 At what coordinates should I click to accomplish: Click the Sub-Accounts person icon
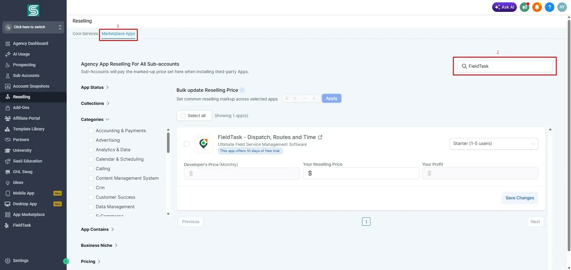point(8,76)
